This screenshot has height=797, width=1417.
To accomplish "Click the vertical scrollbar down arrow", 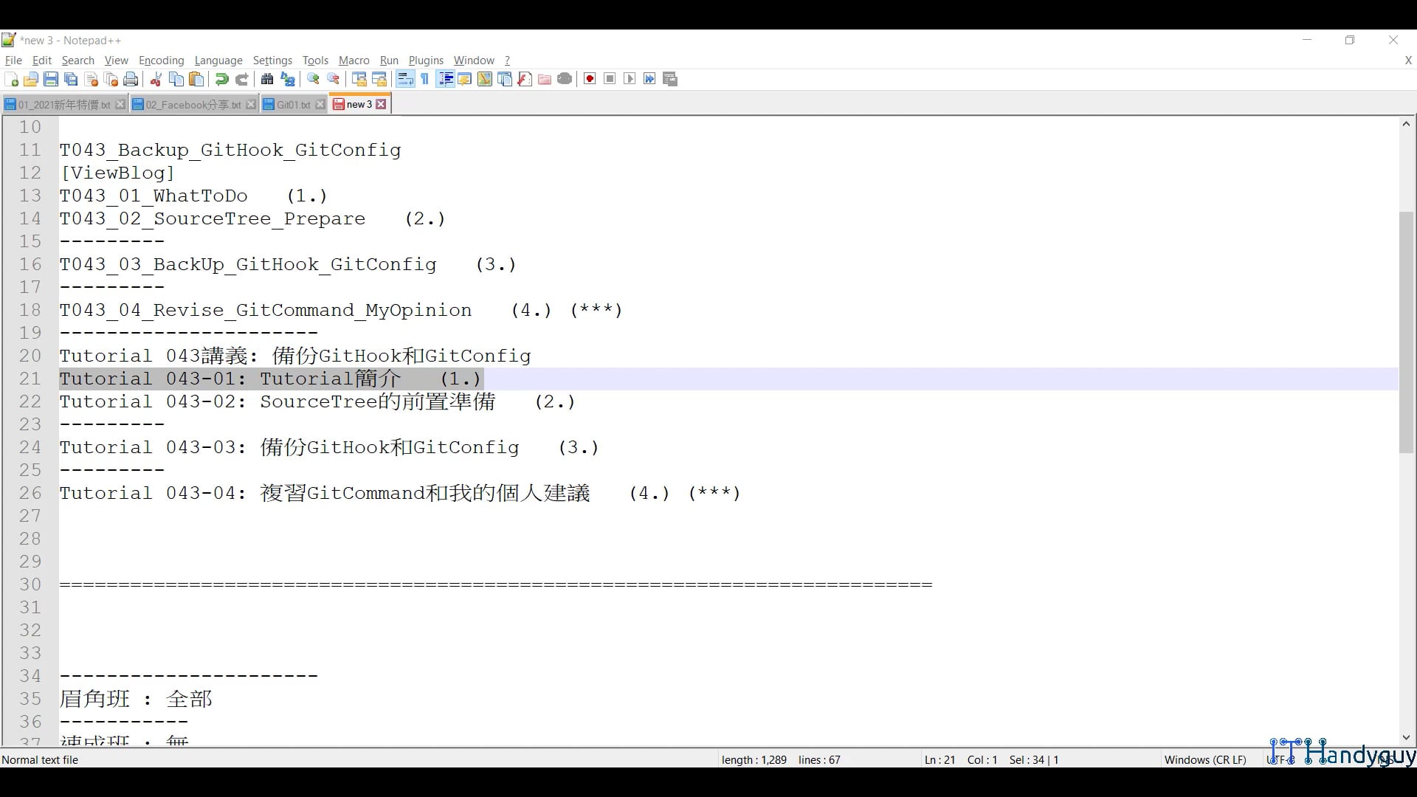I will (x=1406, y=737).
